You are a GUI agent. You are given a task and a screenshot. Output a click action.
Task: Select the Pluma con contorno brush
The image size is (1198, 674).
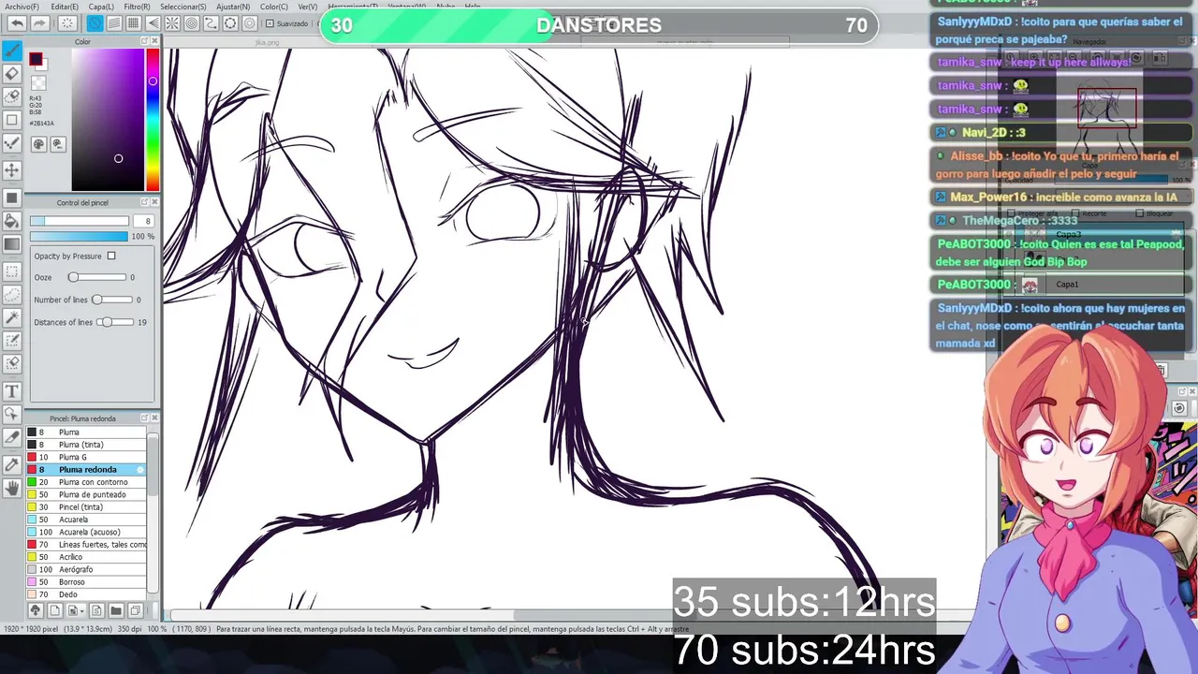86,482
